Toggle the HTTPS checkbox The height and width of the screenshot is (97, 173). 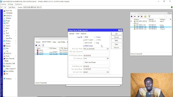pyautogui.click(x=95, y=40)
